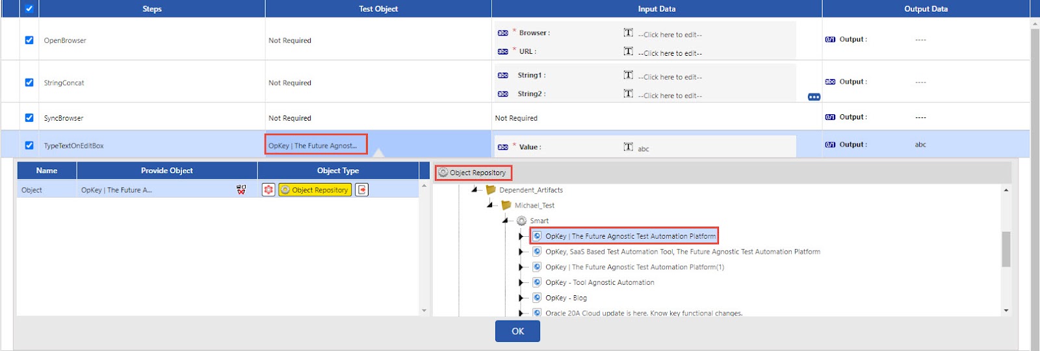
Task: Edit the URL input value field
Action: tap(669, 53)
